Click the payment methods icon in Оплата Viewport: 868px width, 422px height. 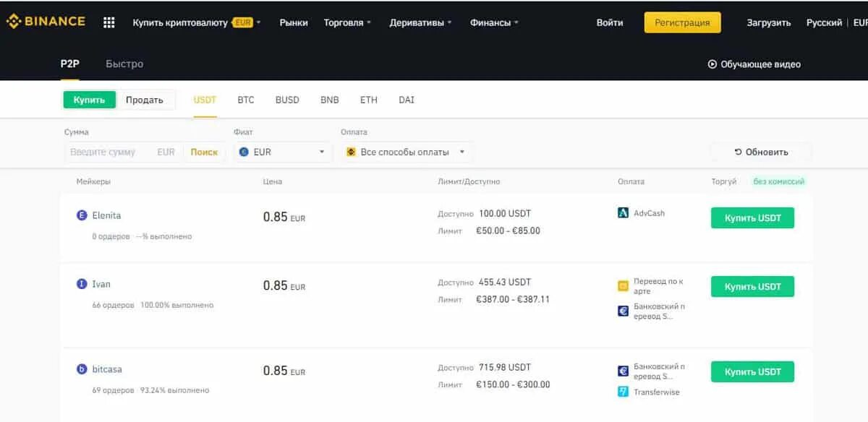(352, 152)
